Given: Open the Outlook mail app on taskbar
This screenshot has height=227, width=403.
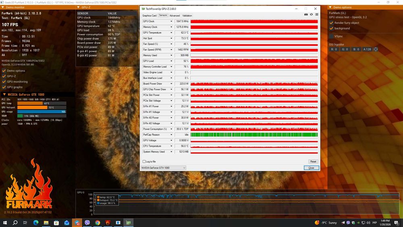Looking at the screenshot, I should 66,223.
